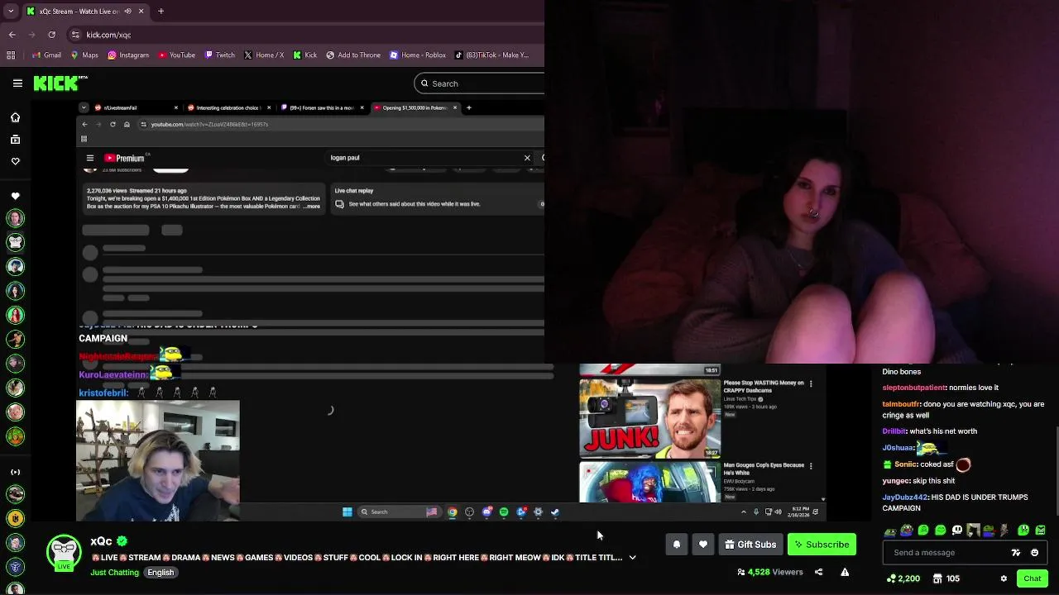
Task: Open the Gmail bookmark
Action: click(x=46, y=55)
